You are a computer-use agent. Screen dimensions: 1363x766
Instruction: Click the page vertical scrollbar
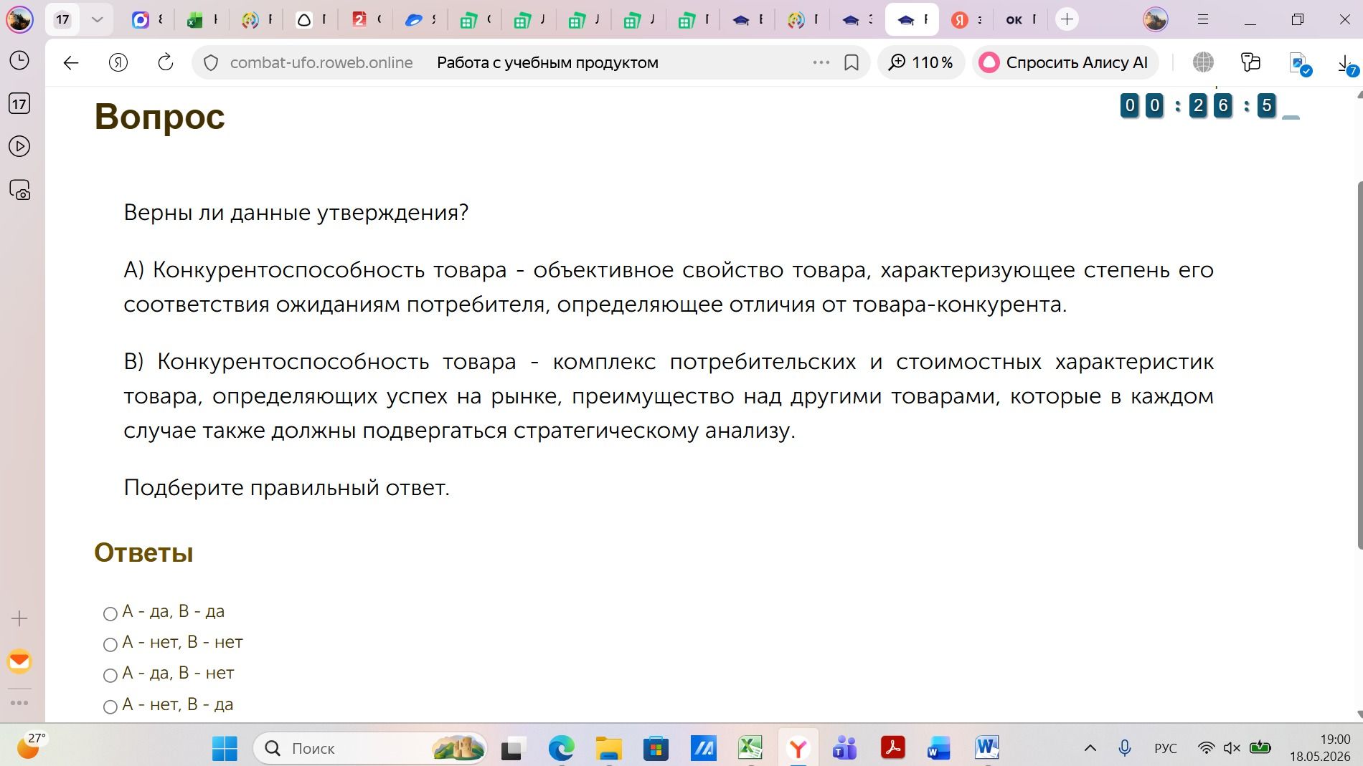1359,365
